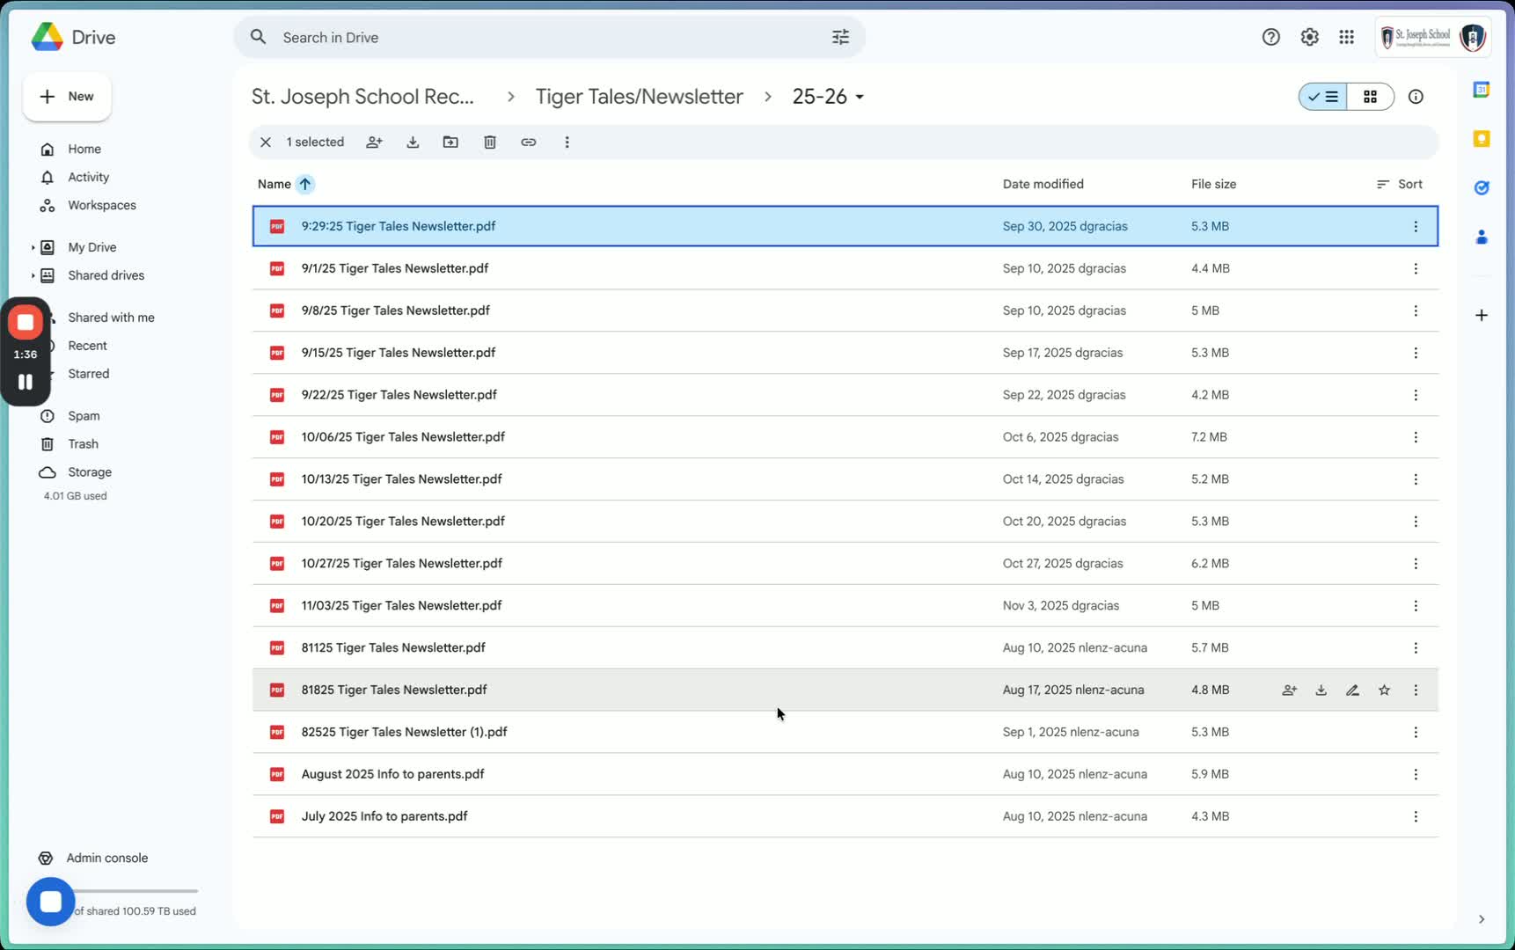Move the selected file with folder icon
The width and height of the screenshot is (1515, 950).
click(x=450, y=142)
